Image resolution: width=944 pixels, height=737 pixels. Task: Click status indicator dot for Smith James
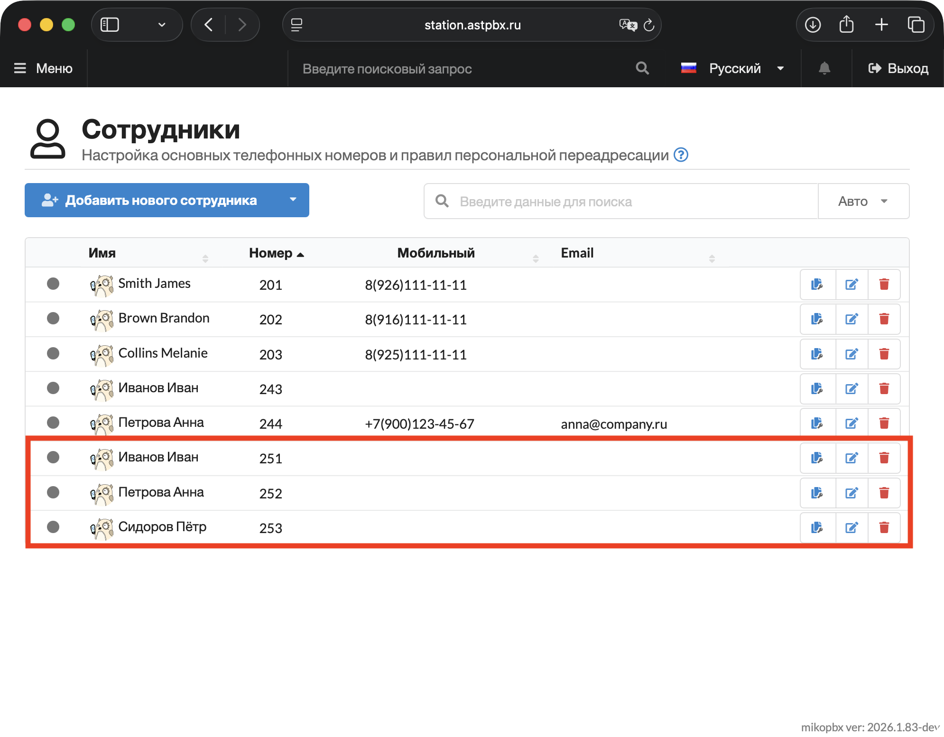point(53,284)
